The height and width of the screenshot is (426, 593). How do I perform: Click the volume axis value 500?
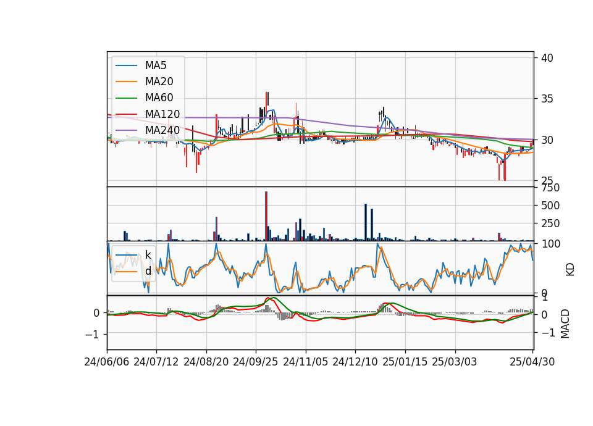tap(550, 206)
